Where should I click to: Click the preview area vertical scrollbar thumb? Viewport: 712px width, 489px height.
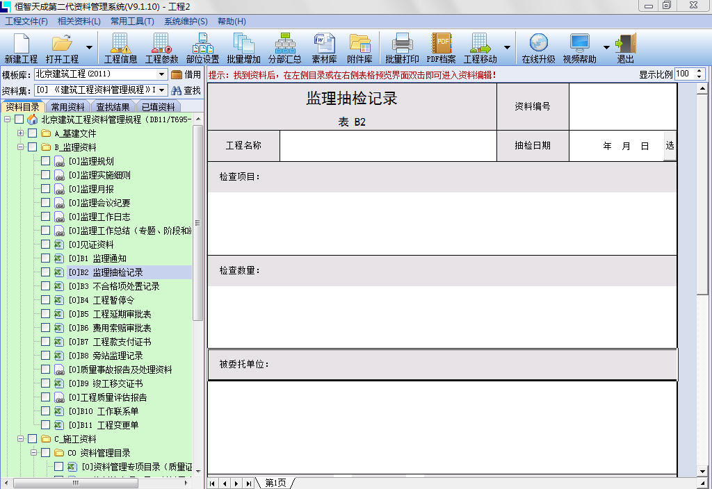pos(702,195)
